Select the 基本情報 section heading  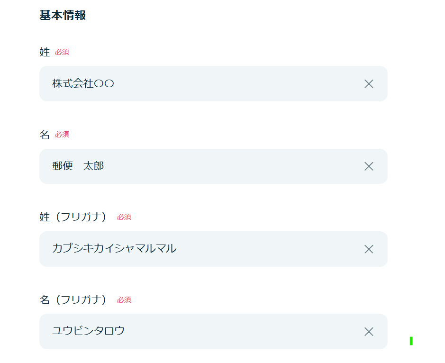point(63,15)
